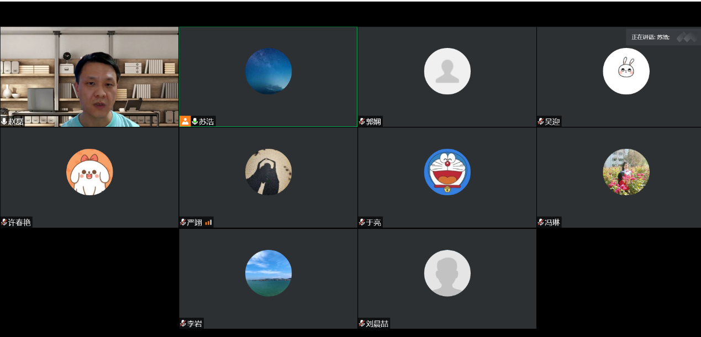Click the microphone icon next to 赵磊
Image resolution: width=701 pixels, height=337 pixels.
point(4,121)
